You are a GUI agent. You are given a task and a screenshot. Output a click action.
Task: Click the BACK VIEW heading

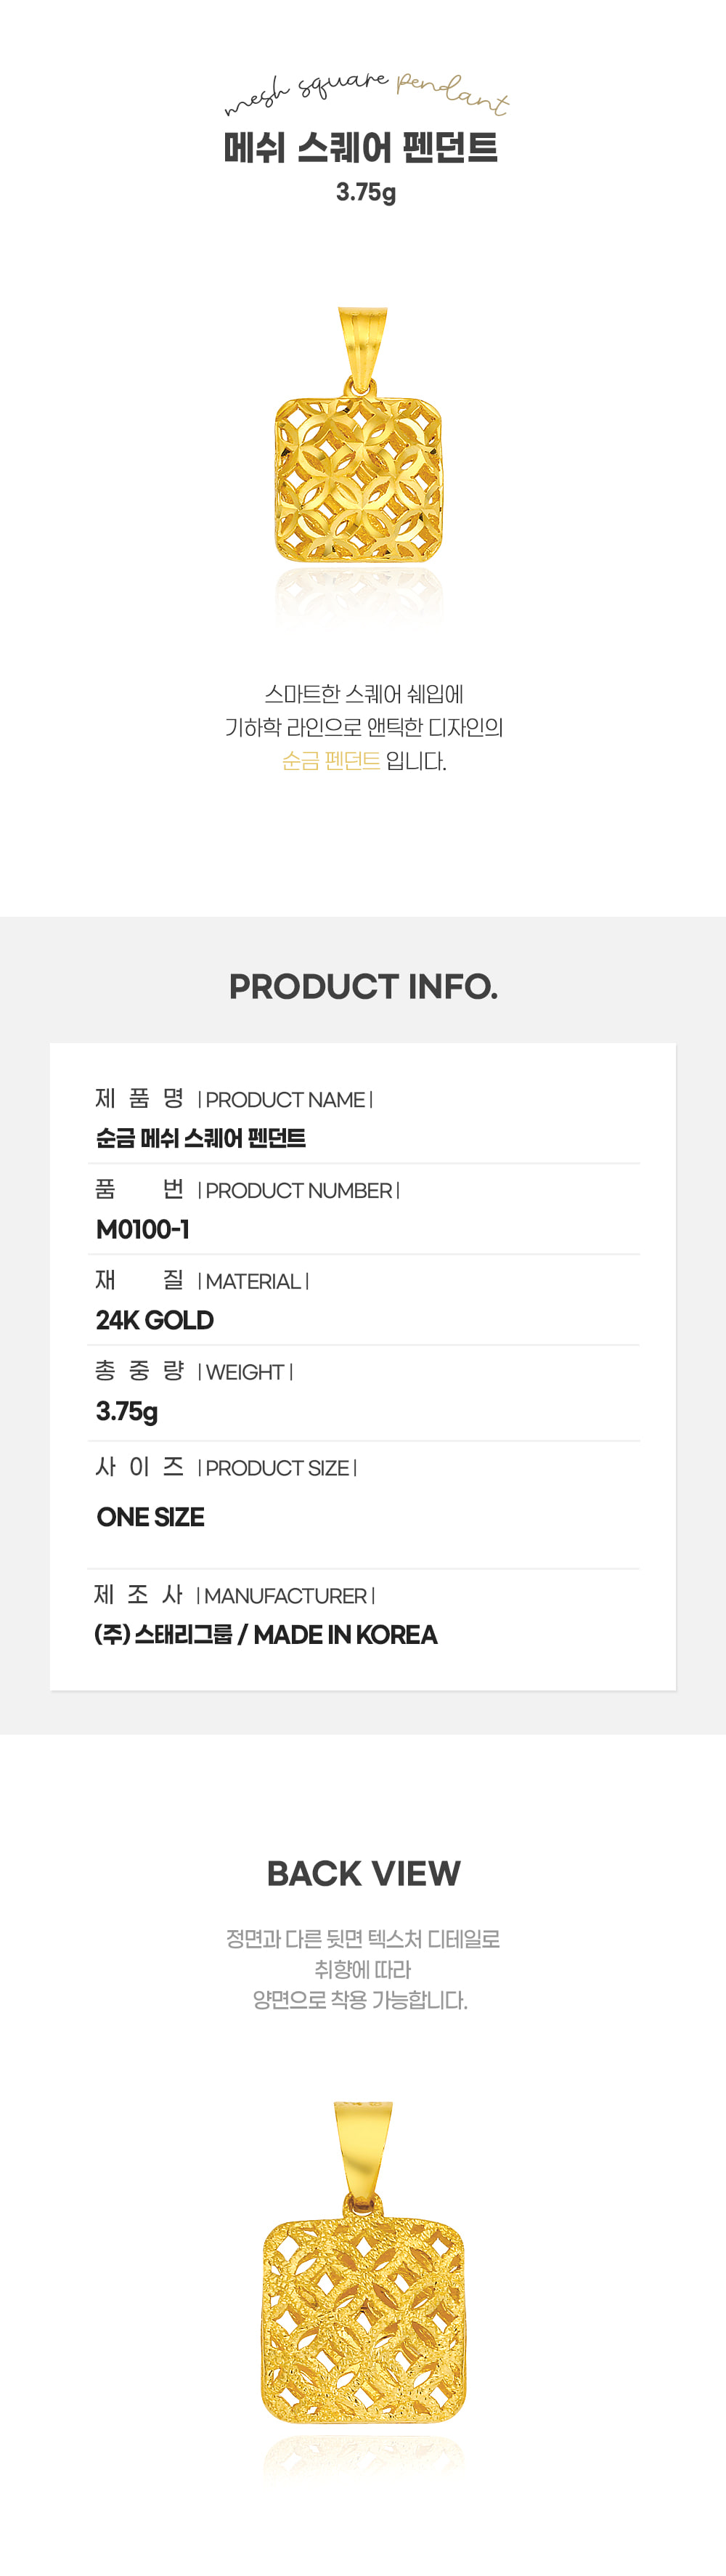[x=363, y=1873]
